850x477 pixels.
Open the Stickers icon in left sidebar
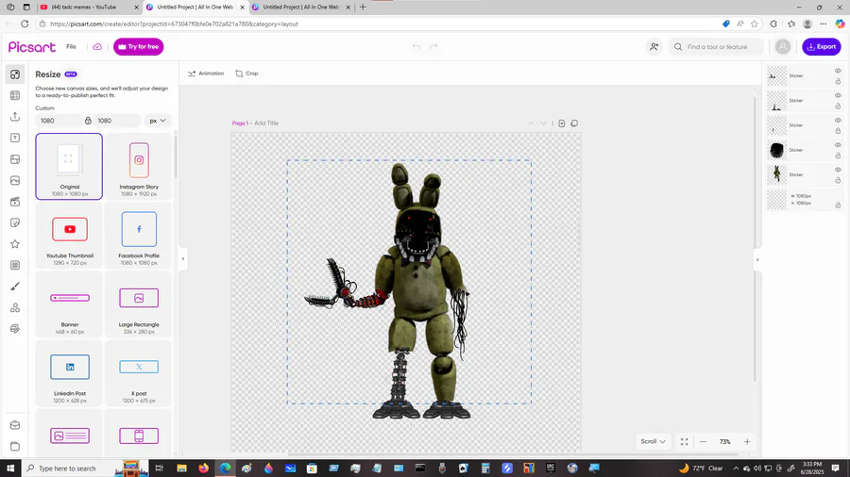[15, 222]
